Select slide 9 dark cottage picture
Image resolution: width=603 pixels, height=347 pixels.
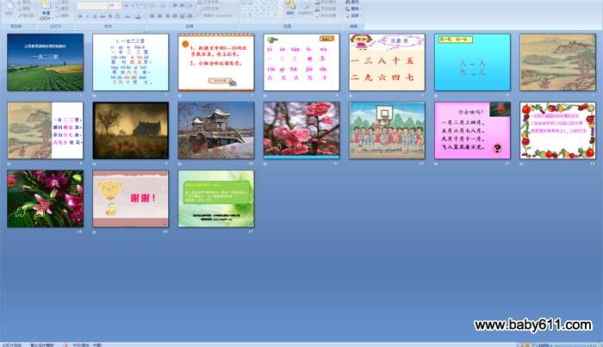tap(131, 130)
